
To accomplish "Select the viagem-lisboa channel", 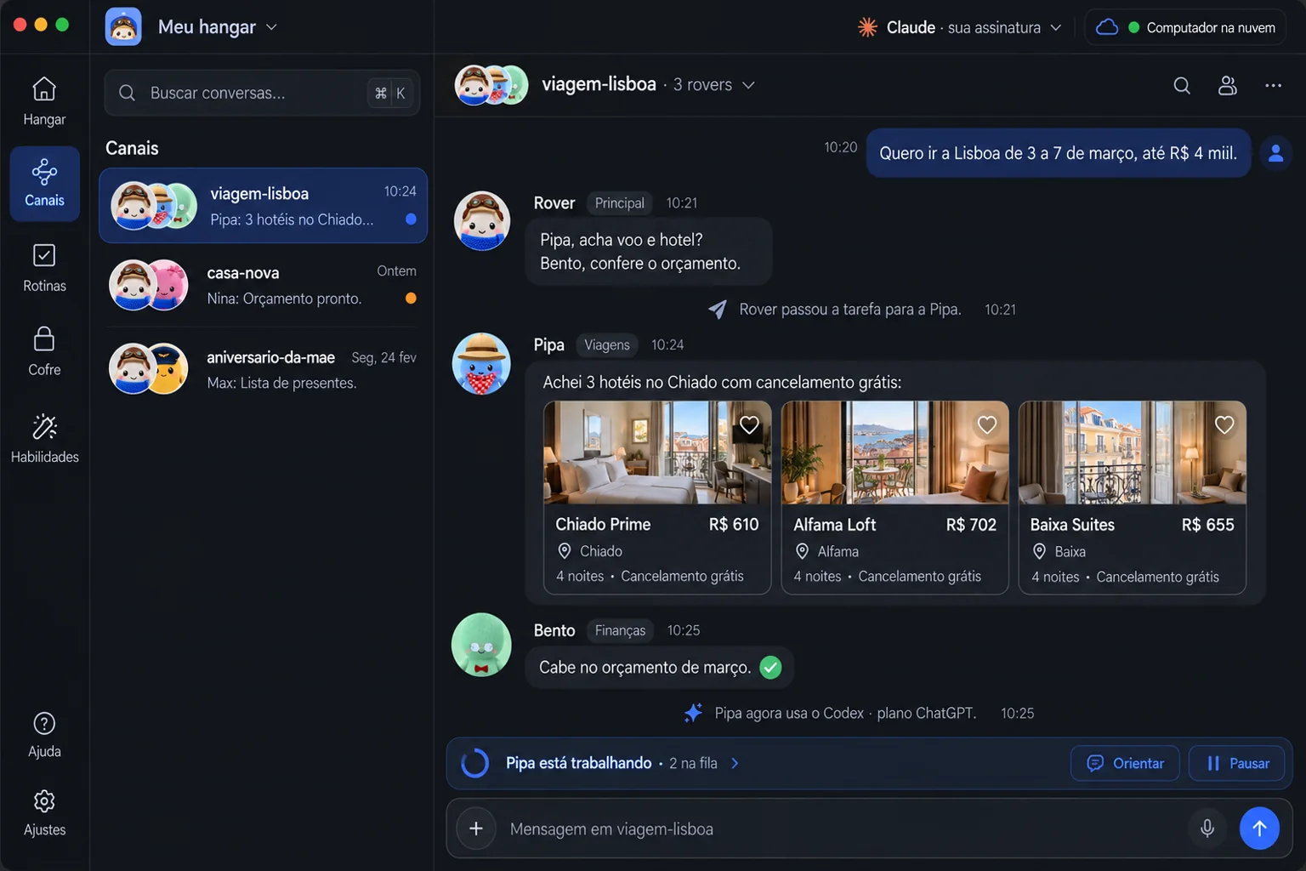I will [x=264, y=206].
